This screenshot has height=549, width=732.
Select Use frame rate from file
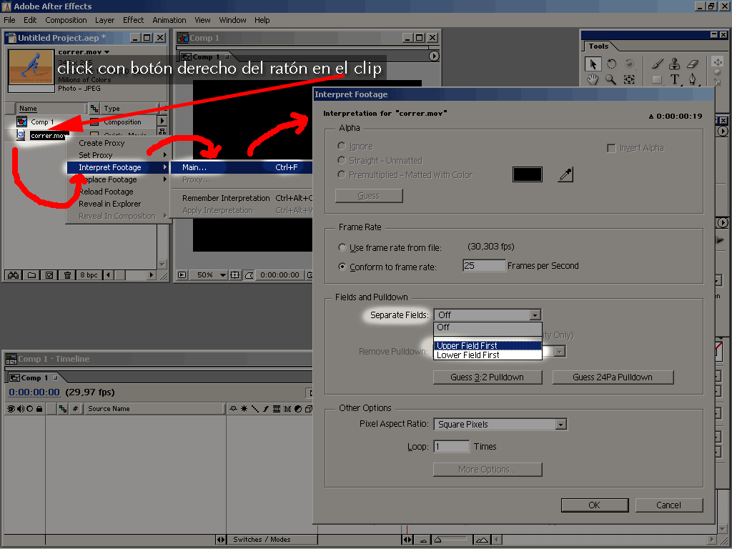click(342, 247)
